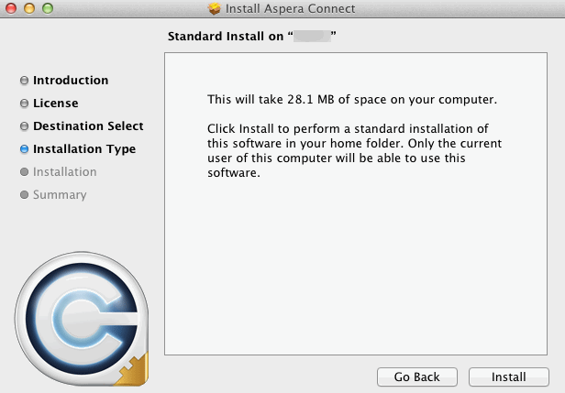
Task: Click the grey bullet beside Installation
Action: pyautogui.click(x=24, y=172)
